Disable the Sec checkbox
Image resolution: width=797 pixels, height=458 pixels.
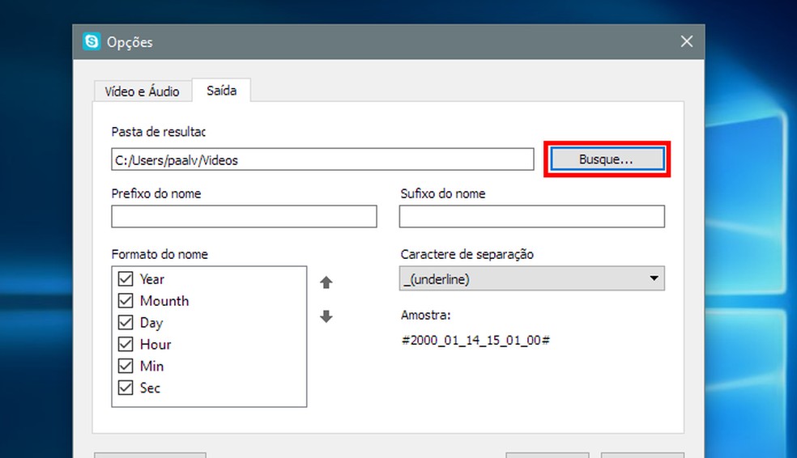click(x=126, y=388)
